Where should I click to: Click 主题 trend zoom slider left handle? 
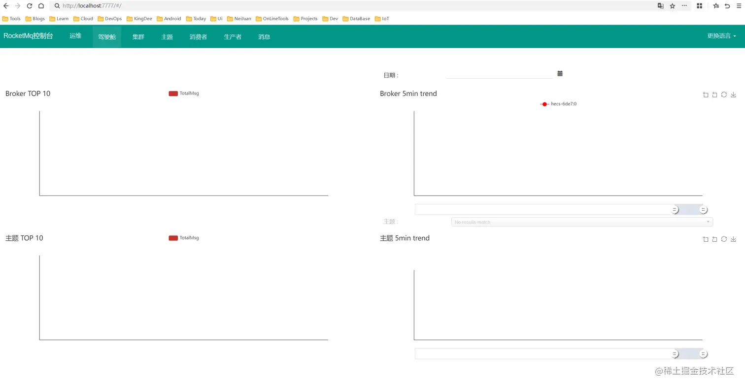click(675, 354)
